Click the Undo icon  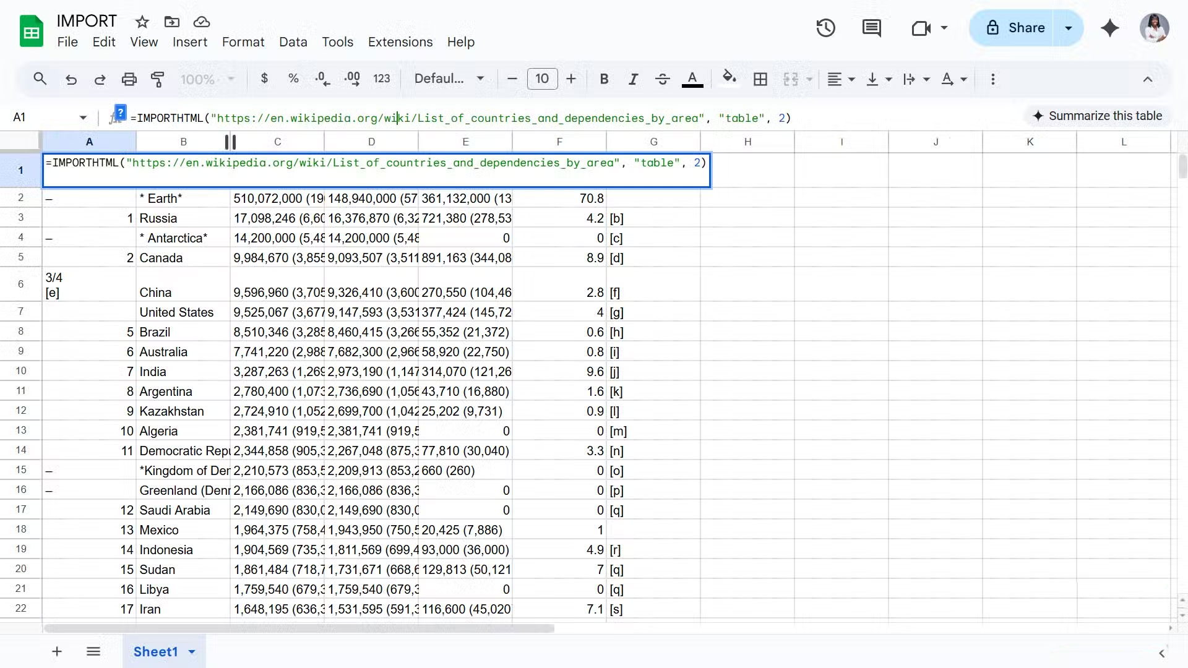[x=71, y=79]
